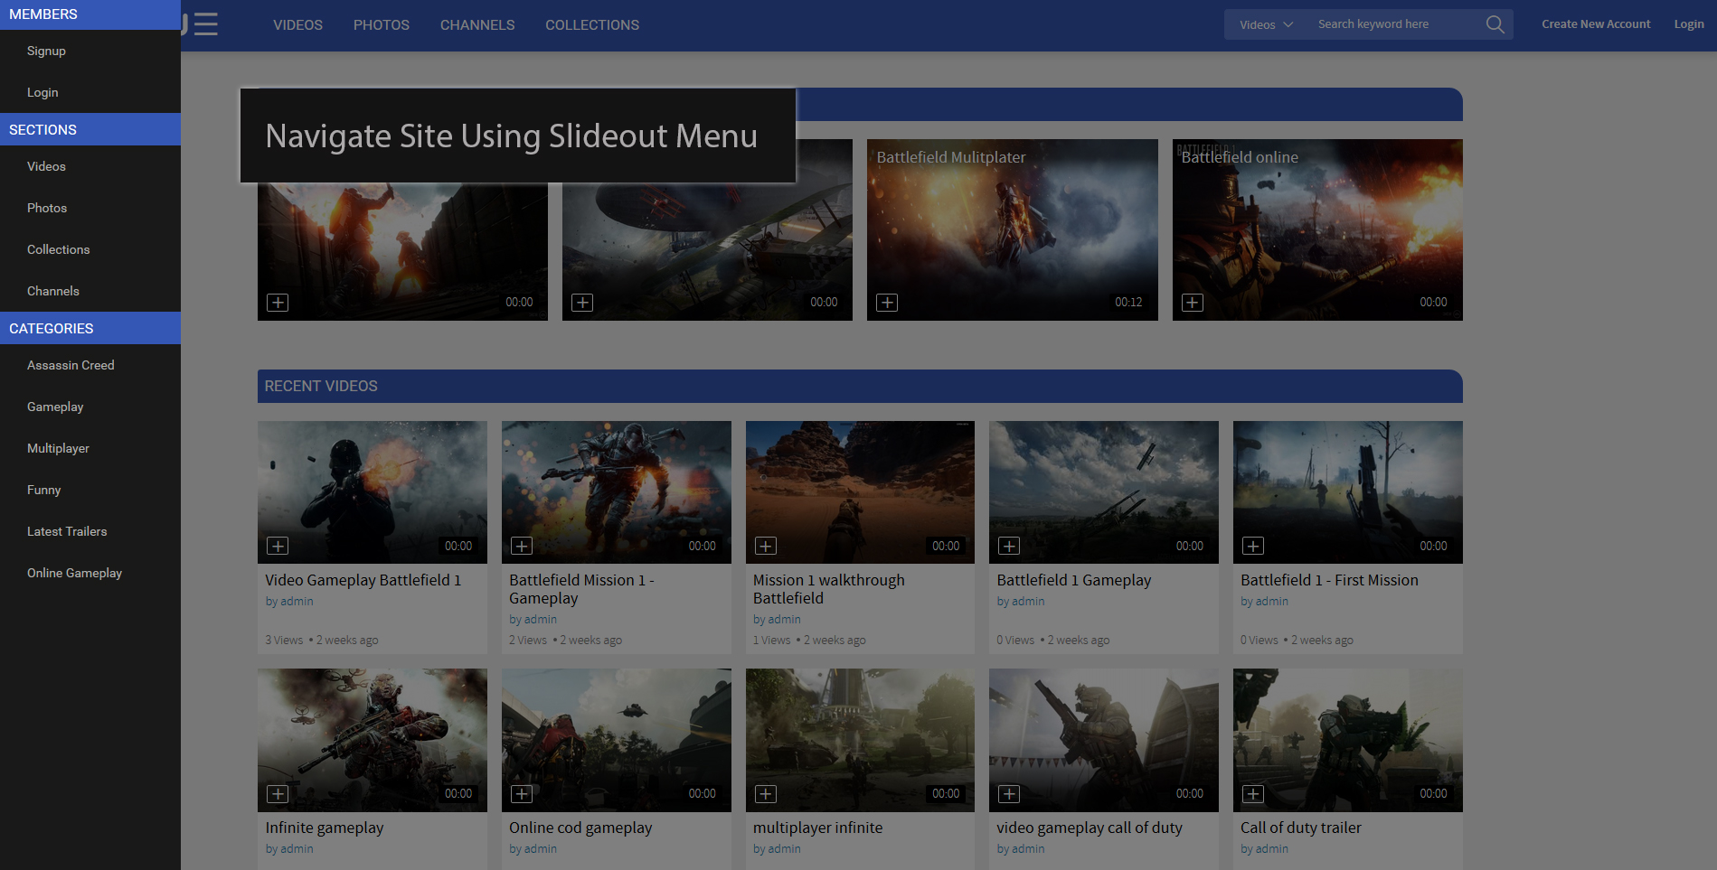Add Battlefield Mulitplater to playlist via plus icon
Viewport: 1717px width, 870px height.
tap(887, 303)
